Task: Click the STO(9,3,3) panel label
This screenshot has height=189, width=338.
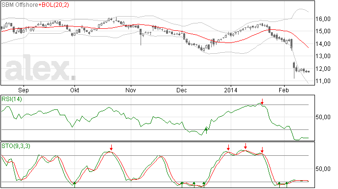Action: point(16,146)
